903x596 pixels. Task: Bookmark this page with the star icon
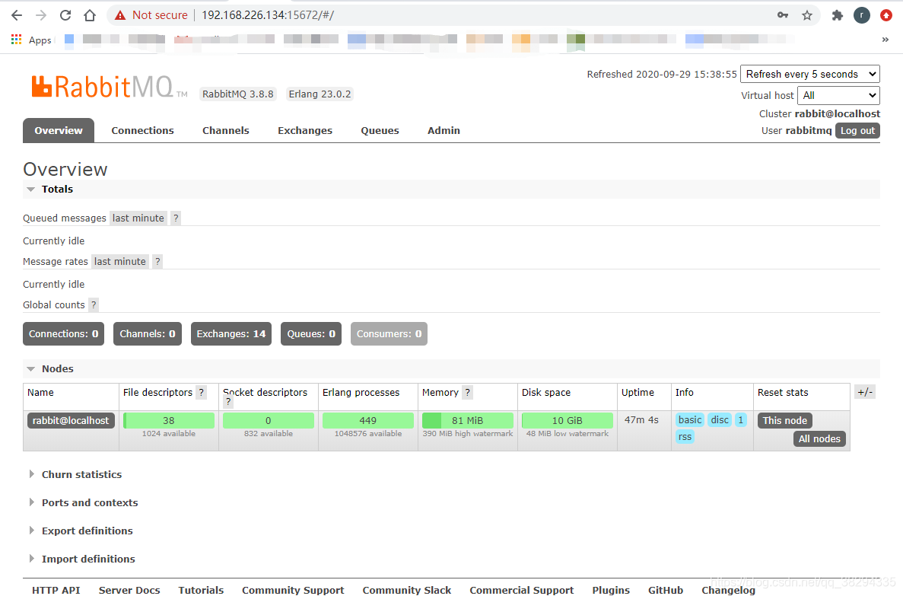coord(807,15)
